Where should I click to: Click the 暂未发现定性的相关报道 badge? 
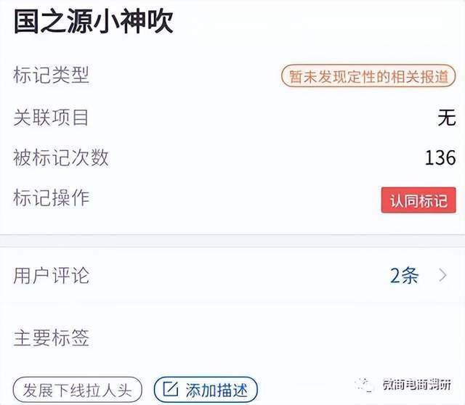pos(368,76)
